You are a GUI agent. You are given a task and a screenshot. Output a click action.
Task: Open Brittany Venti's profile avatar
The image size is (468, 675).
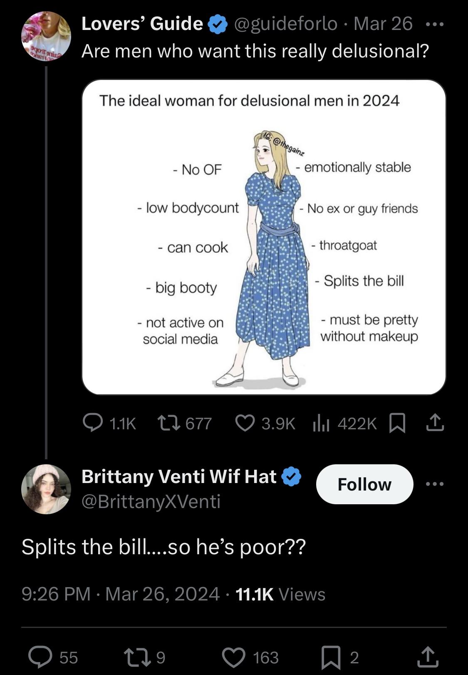46,489
